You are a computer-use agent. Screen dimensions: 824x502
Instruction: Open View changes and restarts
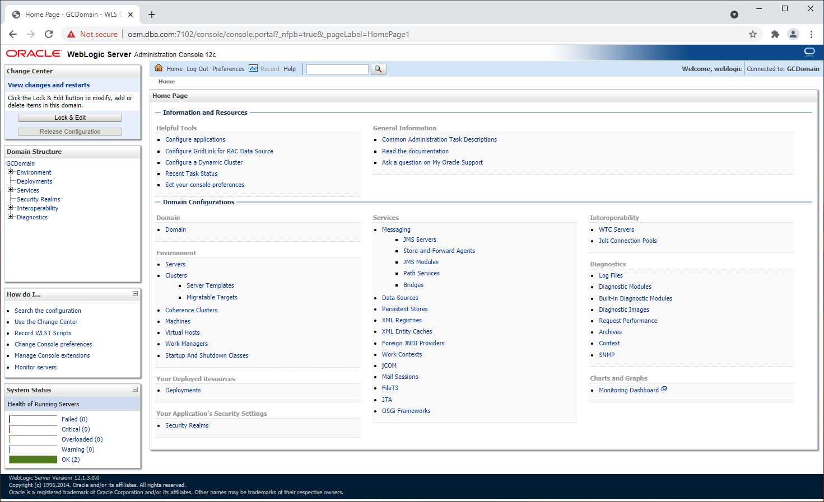tap(49, 85)
